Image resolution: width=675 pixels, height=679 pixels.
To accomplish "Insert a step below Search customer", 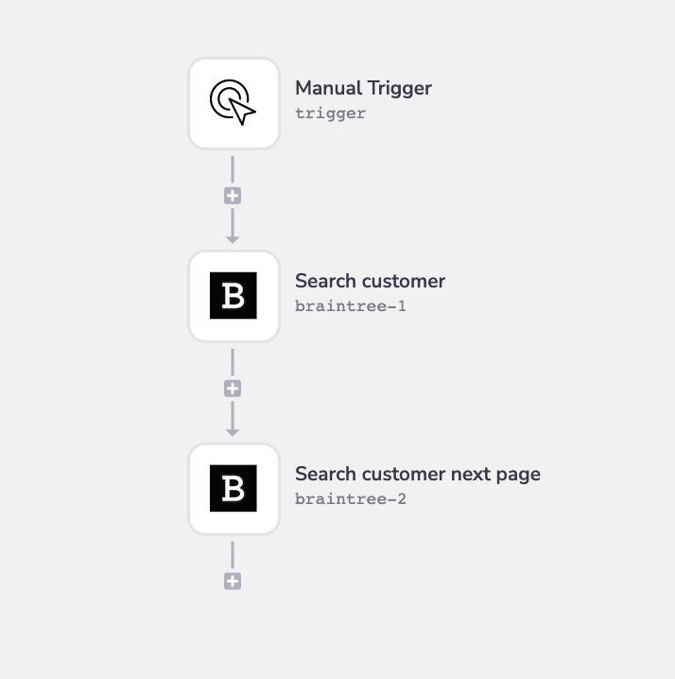I will point(233,389).
